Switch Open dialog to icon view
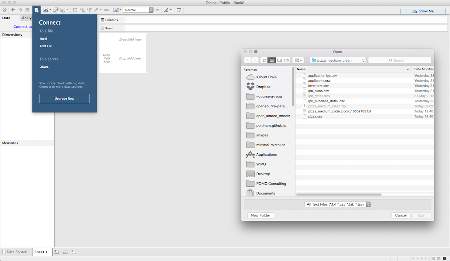This screenshot has width=450, height=261. click(264, 60)
